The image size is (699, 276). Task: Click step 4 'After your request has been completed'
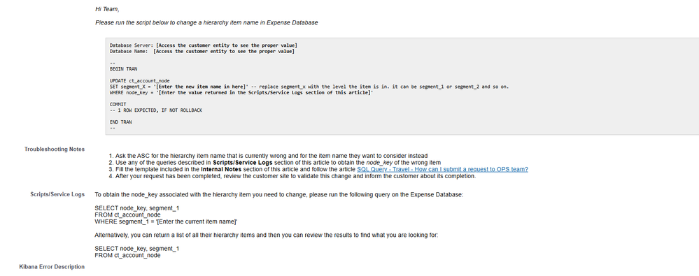(x=292, y=176)
